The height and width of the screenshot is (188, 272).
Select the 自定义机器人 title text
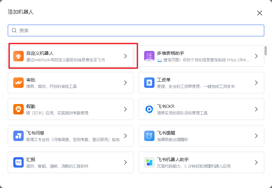[40, 53]
